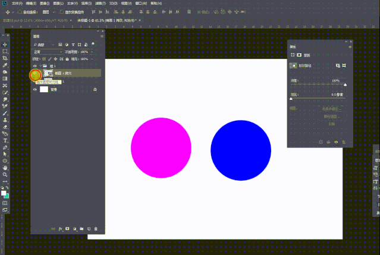Toggle visibility of the 组 1 group
The image size is (380, 255).
click(x=35, y=66)
